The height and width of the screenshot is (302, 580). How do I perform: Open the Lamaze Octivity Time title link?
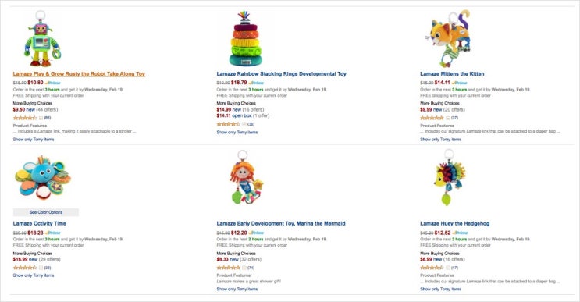pos(40,224)
